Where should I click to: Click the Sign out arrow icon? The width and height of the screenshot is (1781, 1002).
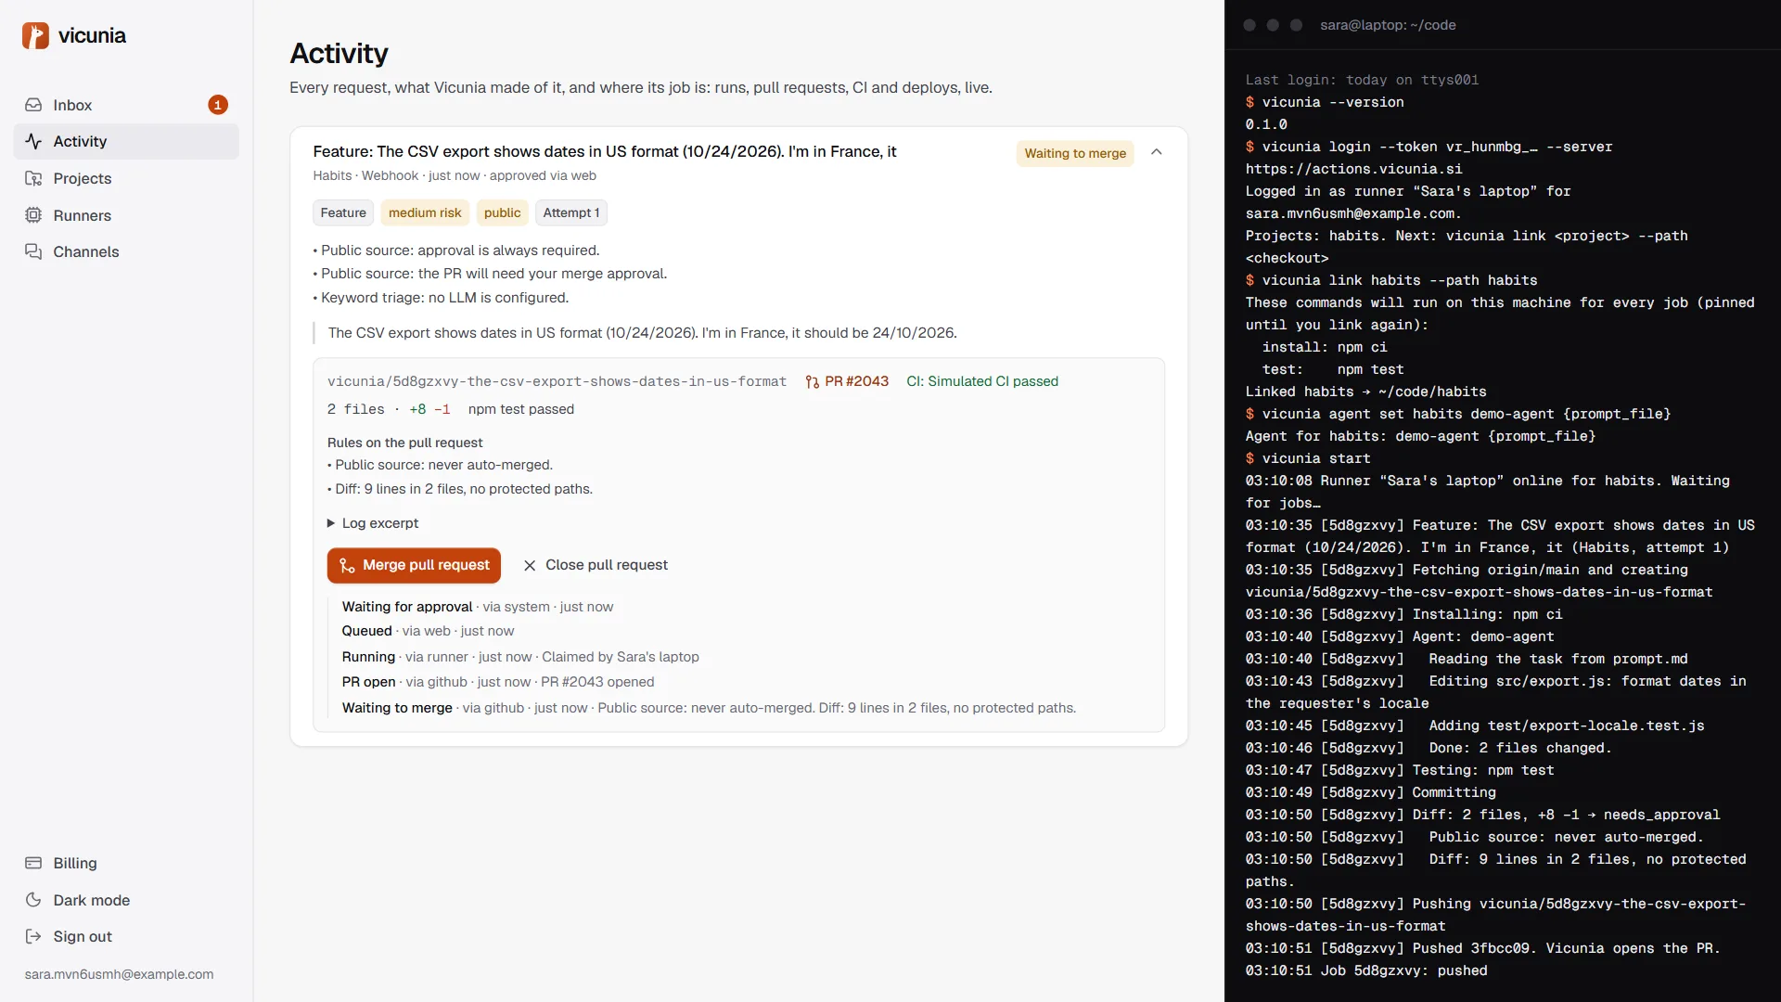point(33,936)
